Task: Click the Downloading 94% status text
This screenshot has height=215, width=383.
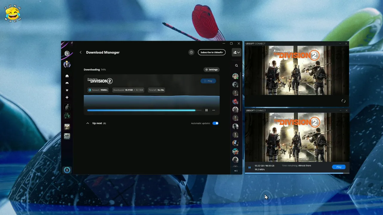Action: 95,70
